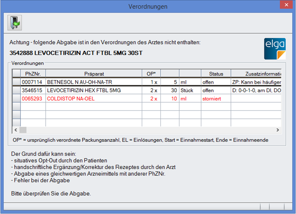Click the Präparat column header
The image size is (296, 214).
click(94, 74)
